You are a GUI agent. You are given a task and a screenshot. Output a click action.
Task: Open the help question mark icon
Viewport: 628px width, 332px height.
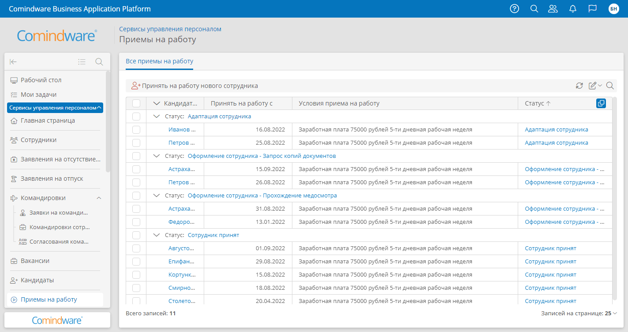point(514,9)
